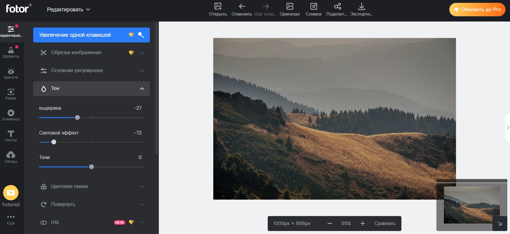Screen dimensions: 510x234
Task: Take a Снимок snapshot
Action: (313, 7)
